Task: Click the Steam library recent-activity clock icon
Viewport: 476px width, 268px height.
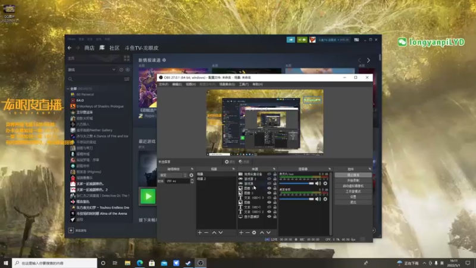Action: [x=121, y=70]
